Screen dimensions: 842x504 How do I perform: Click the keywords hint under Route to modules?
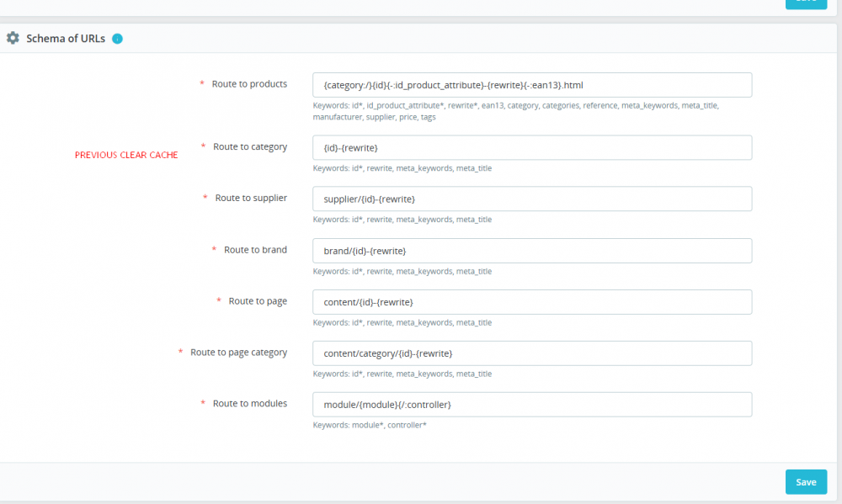pos(370,425)
